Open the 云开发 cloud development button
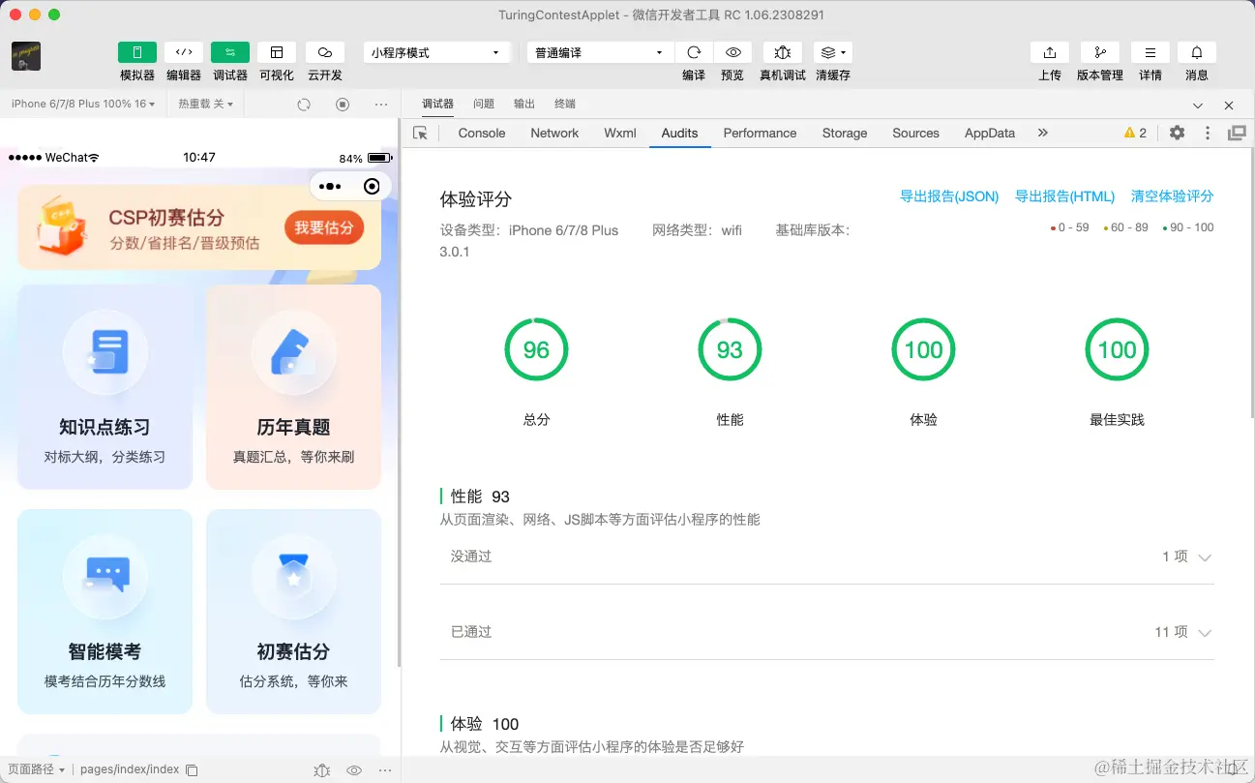Screen dimensions: 1255x783 (x=325, y=52)
